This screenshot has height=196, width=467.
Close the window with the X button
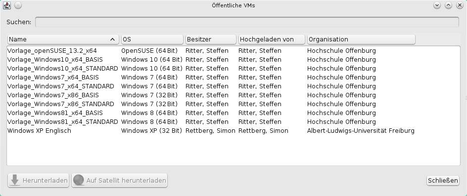point(460,5)
